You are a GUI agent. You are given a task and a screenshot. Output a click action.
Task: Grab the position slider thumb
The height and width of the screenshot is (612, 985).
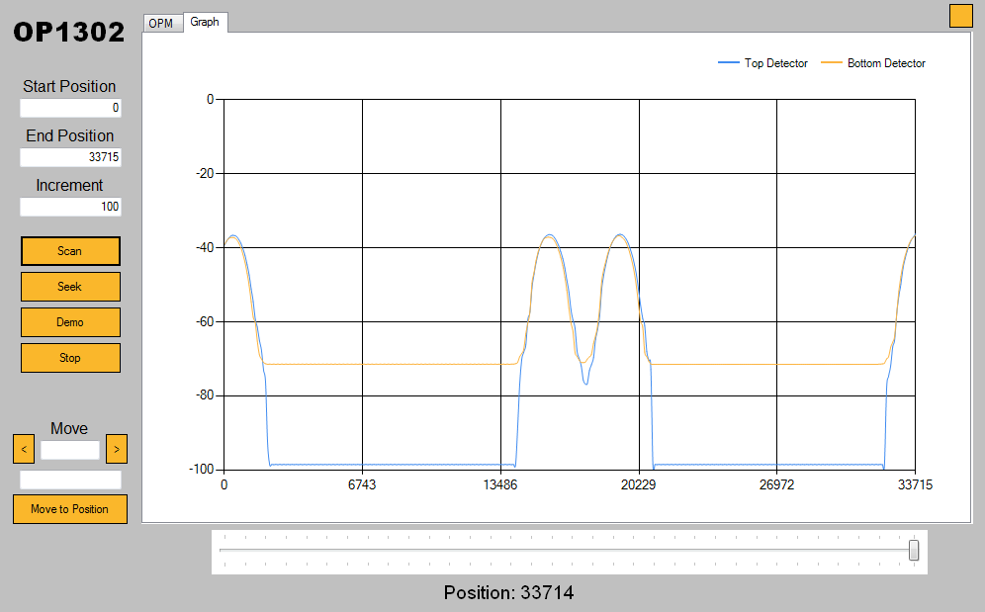tap(914, 550)
